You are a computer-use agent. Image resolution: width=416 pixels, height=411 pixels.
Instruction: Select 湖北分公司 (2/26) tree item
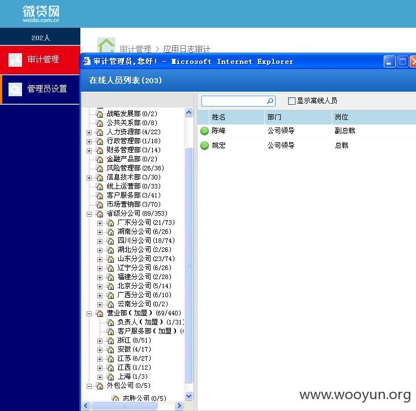tap(144, 250)
